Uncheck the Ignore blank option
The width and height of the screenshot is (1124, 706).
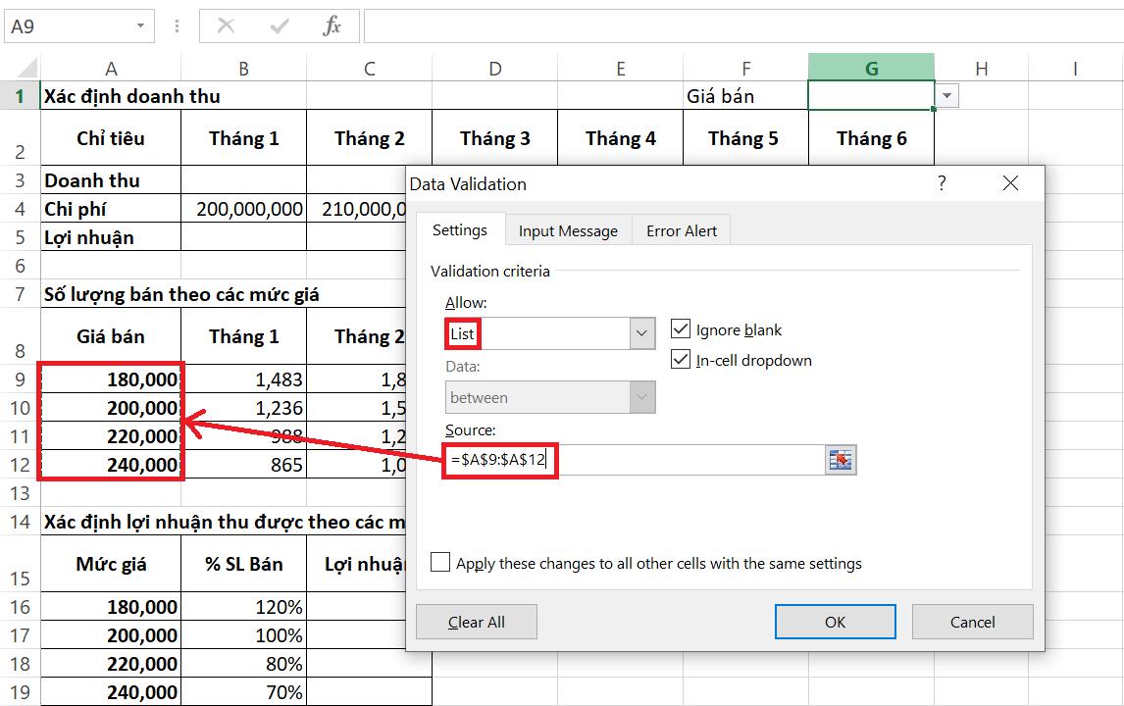pos(682,329)
